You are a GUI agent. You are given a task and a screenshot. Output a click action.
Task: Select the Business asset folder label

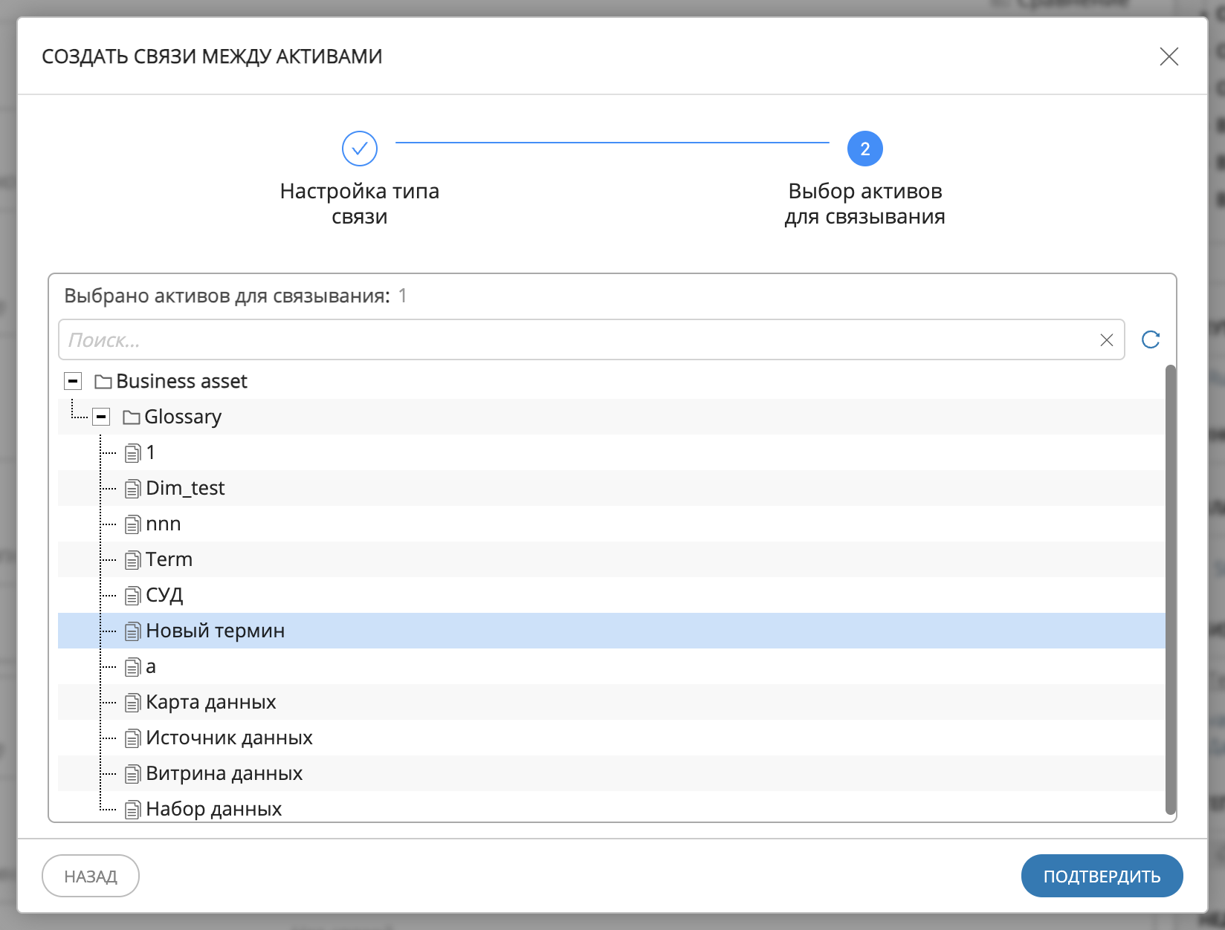181,381
